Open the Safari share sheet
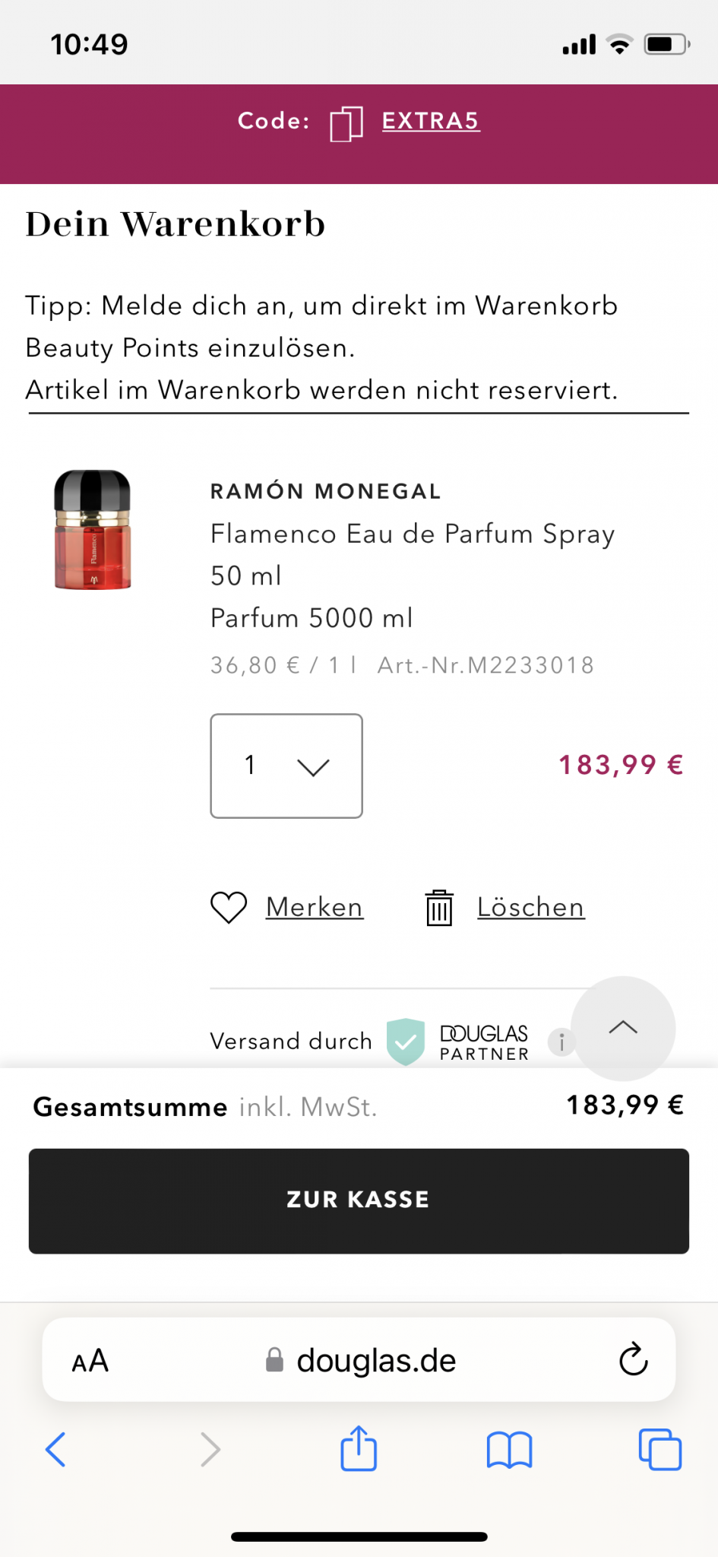Viewport: 718px width, 1557px height. tap(359, 1448)
